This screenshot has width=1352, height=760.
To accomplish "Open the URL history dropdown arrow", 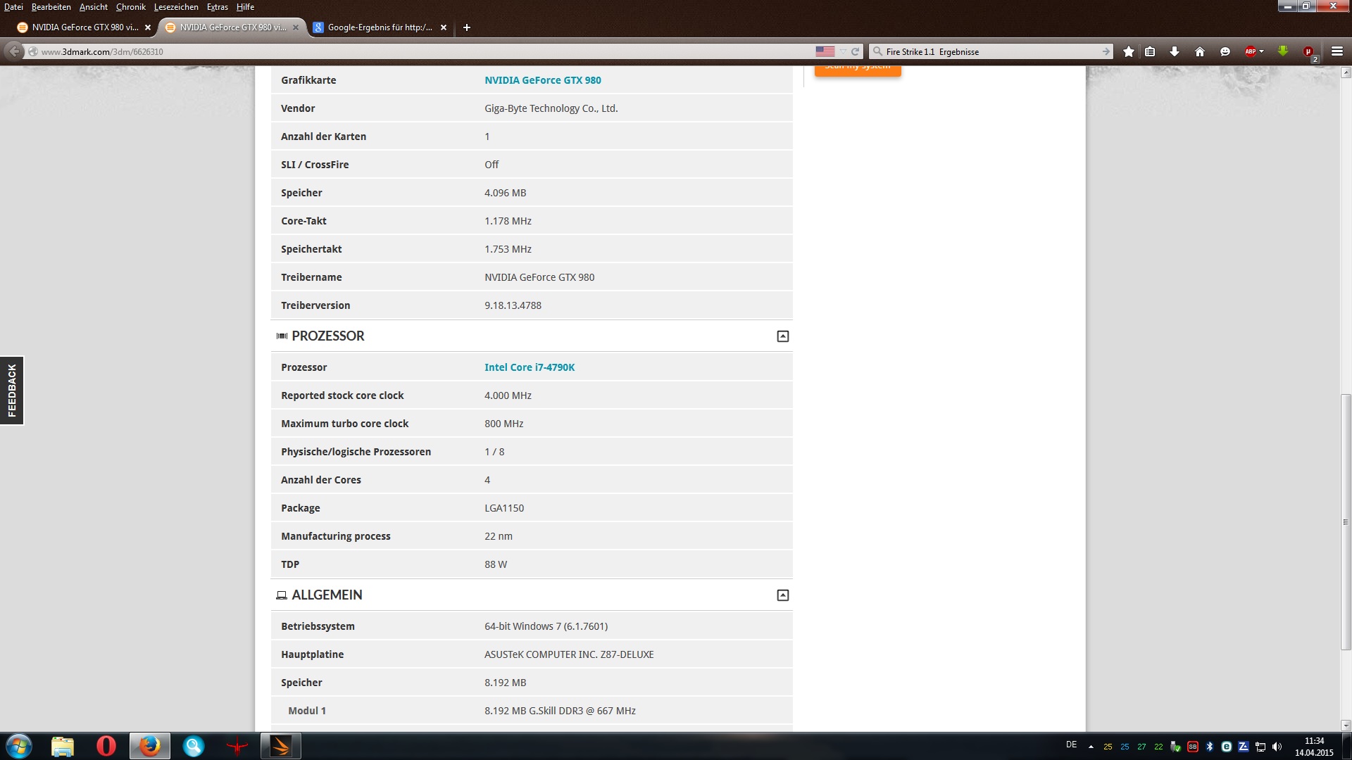I will (x=843, y=51).
